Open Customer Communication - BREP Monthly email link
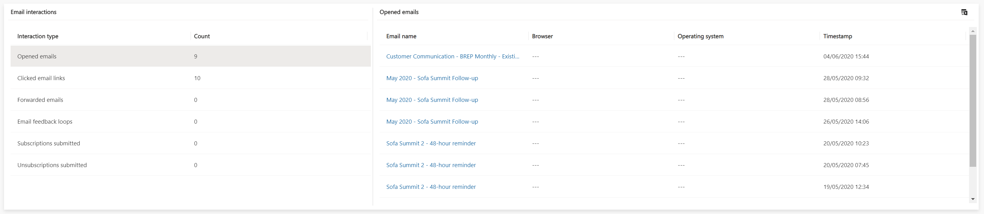The height and width of the screenshot is (214, 984). [x=453, y=56]
